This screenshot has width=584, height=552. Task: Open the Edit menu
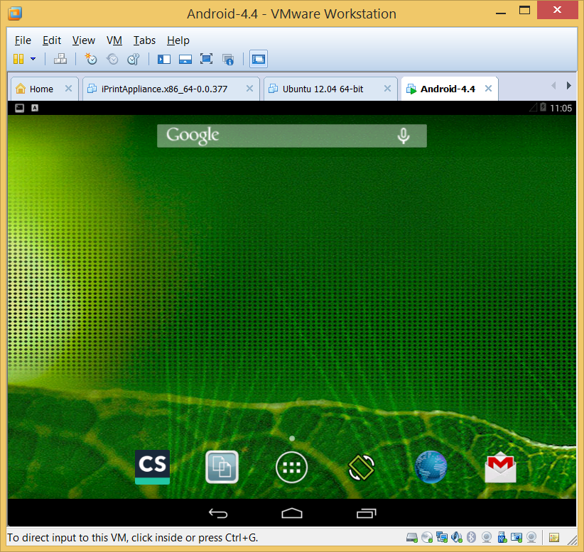(x=52, y=40)
